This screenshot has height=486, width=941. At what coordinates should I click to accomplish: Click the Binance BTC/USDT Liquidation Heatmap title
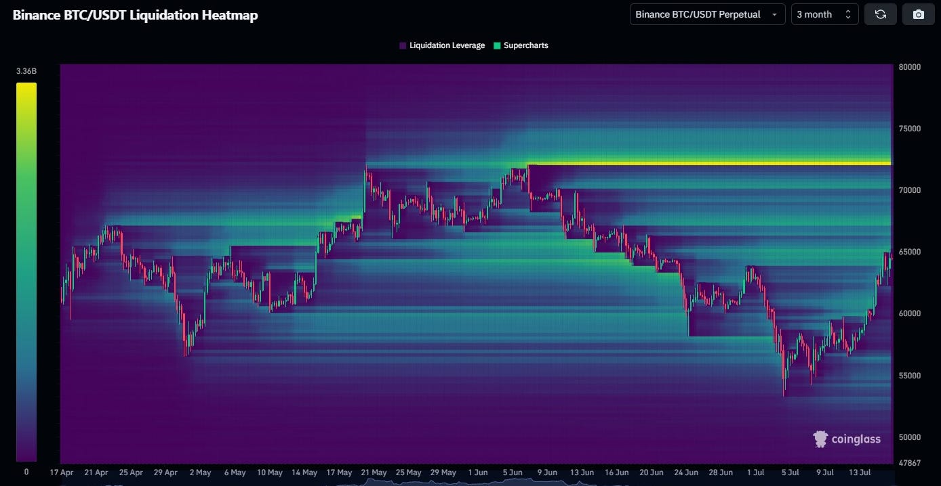pos(136,15)
